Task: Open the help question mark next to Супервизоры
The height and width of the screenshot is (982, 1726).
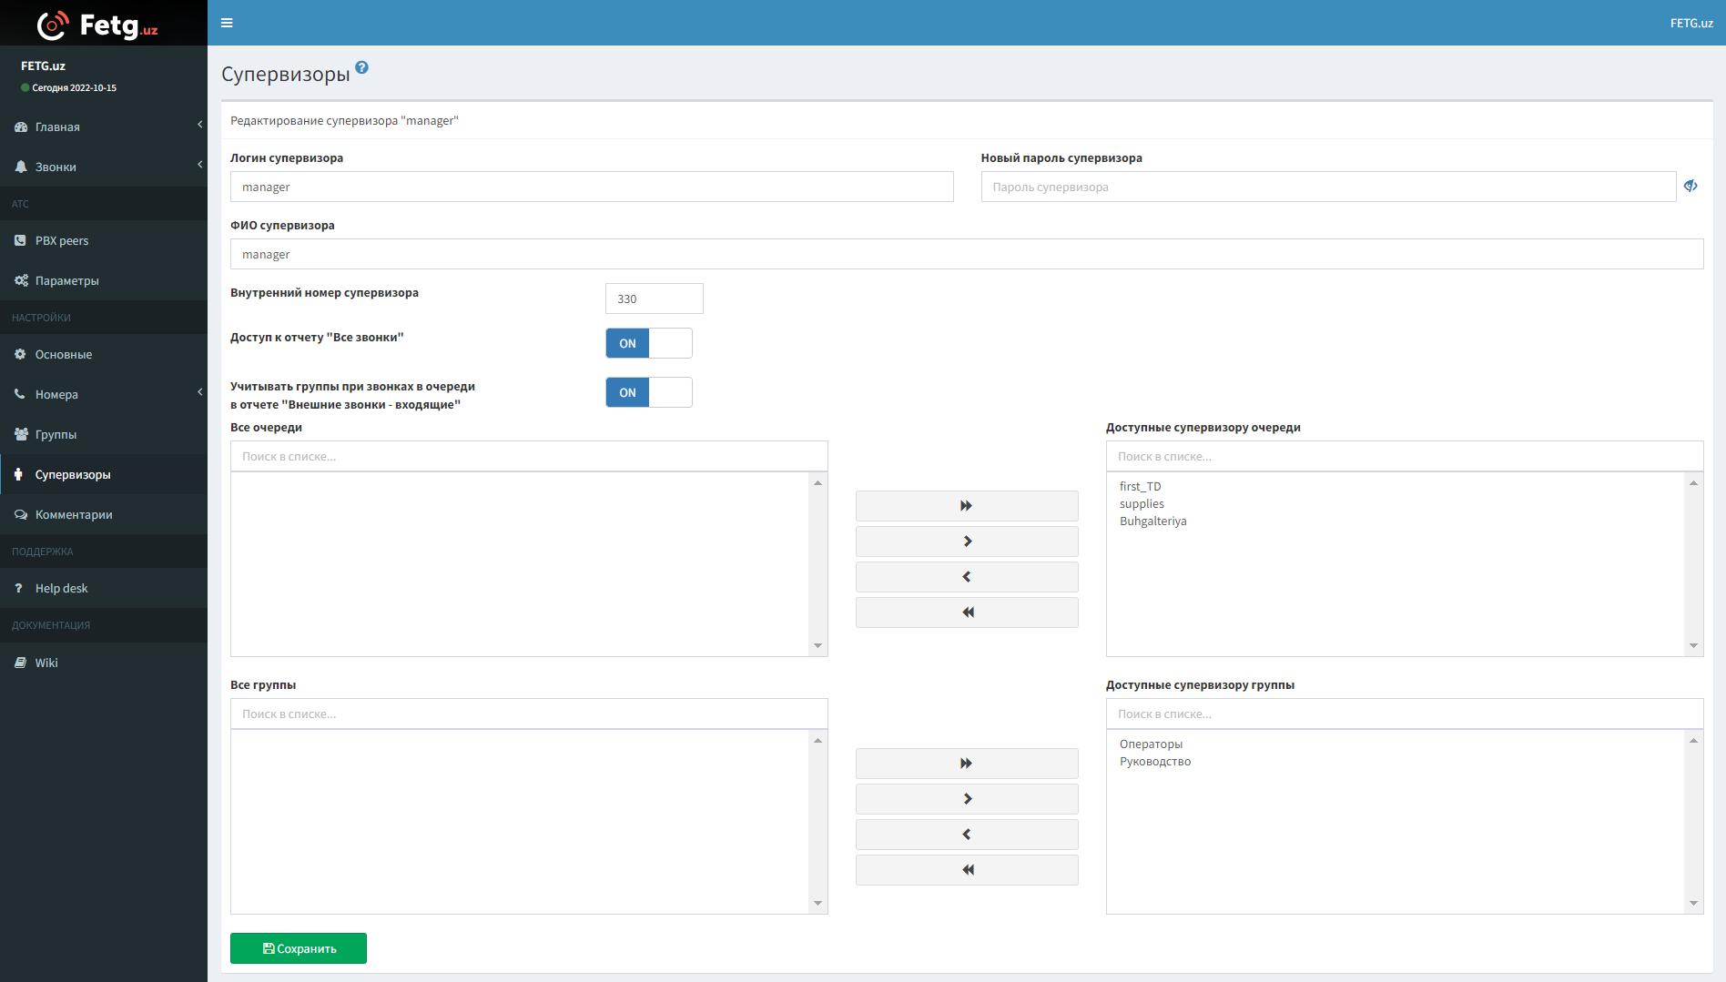Action: [361, 67]
